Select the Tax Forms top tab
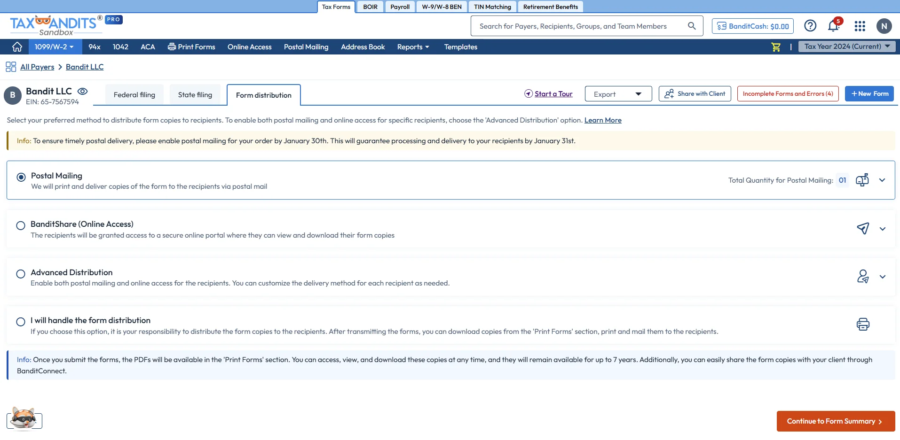Screen dimensions: 900x440 (x=336, y=7)
